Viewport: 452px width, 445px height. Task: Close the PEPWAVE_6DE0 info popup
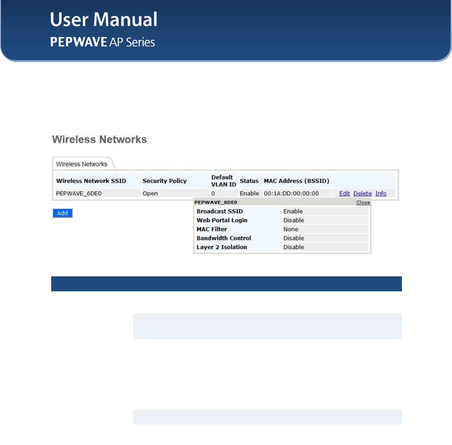pos(363,202)
